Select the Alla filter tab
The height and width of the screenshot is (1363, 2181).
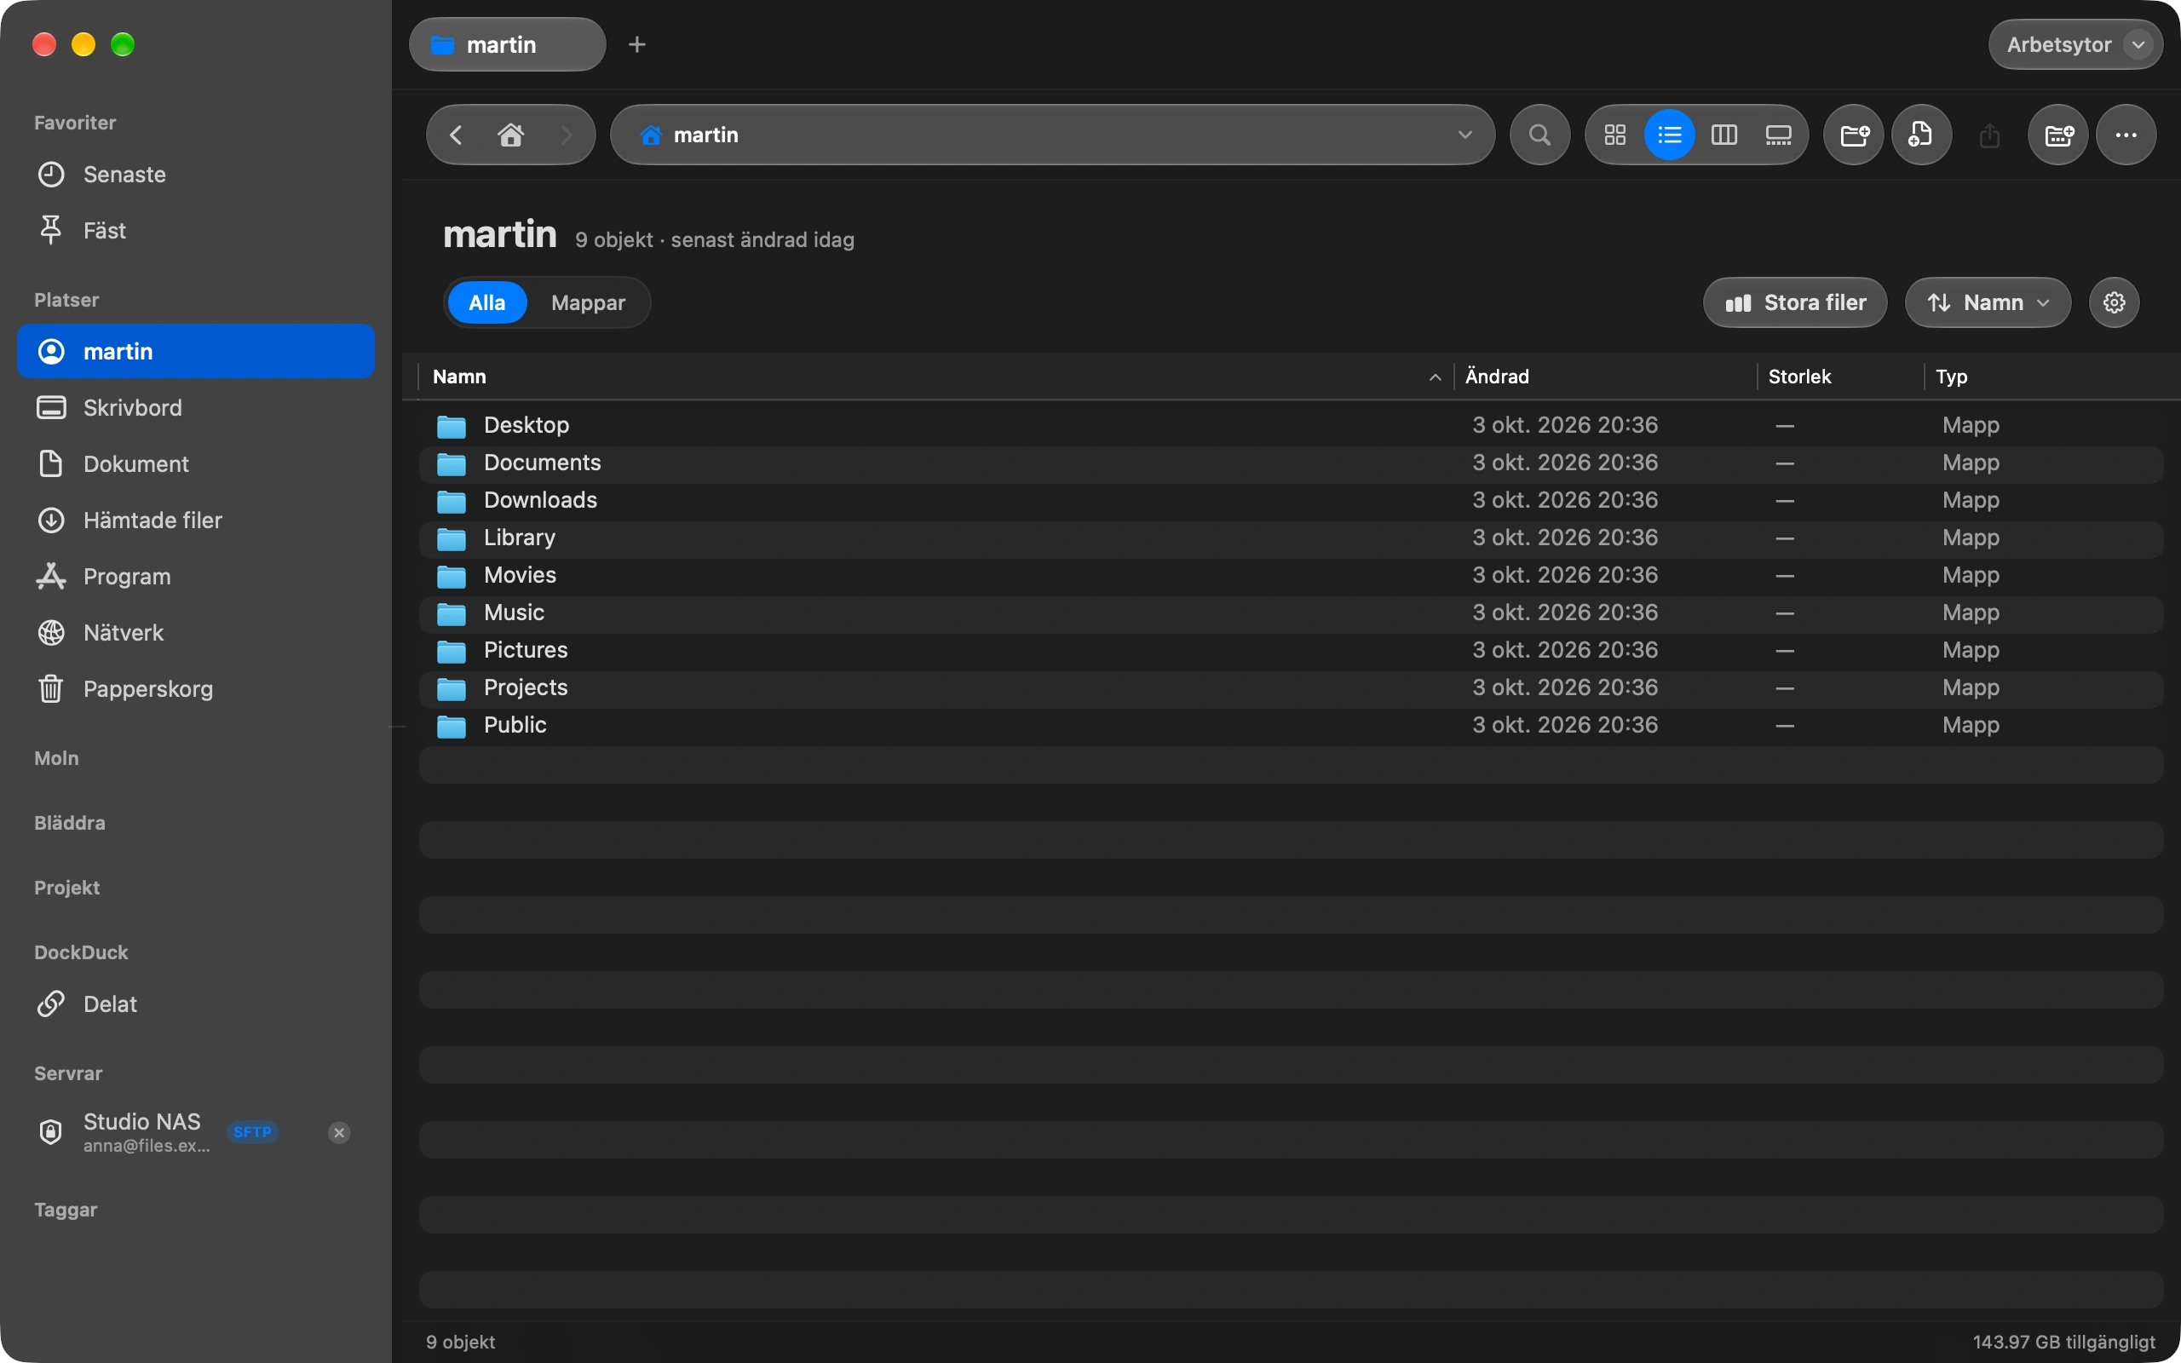click(x=486, y=303)
